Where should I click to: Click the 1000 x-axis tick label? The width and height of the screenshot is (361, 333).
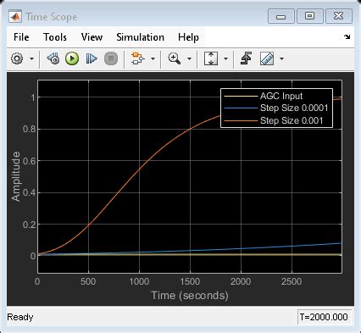click(139, 281)
